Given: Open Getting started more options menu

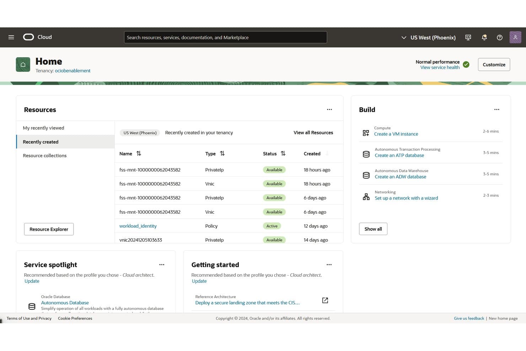Looking at the screenshot, I should pyautogui.click(x=329, y=265).
